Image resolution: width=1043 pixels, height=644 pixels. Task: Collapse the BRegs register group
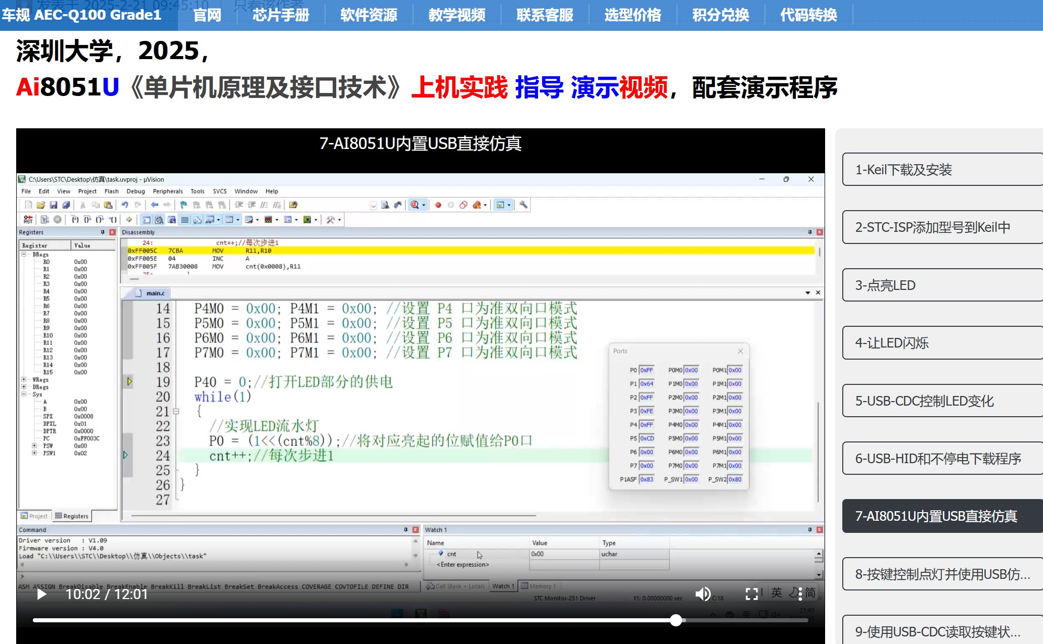24,255
